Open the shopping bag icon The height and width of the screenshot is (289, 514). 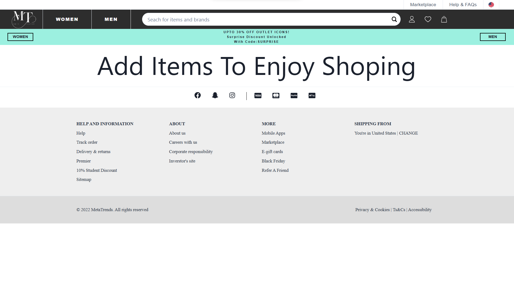coord(444,19)
